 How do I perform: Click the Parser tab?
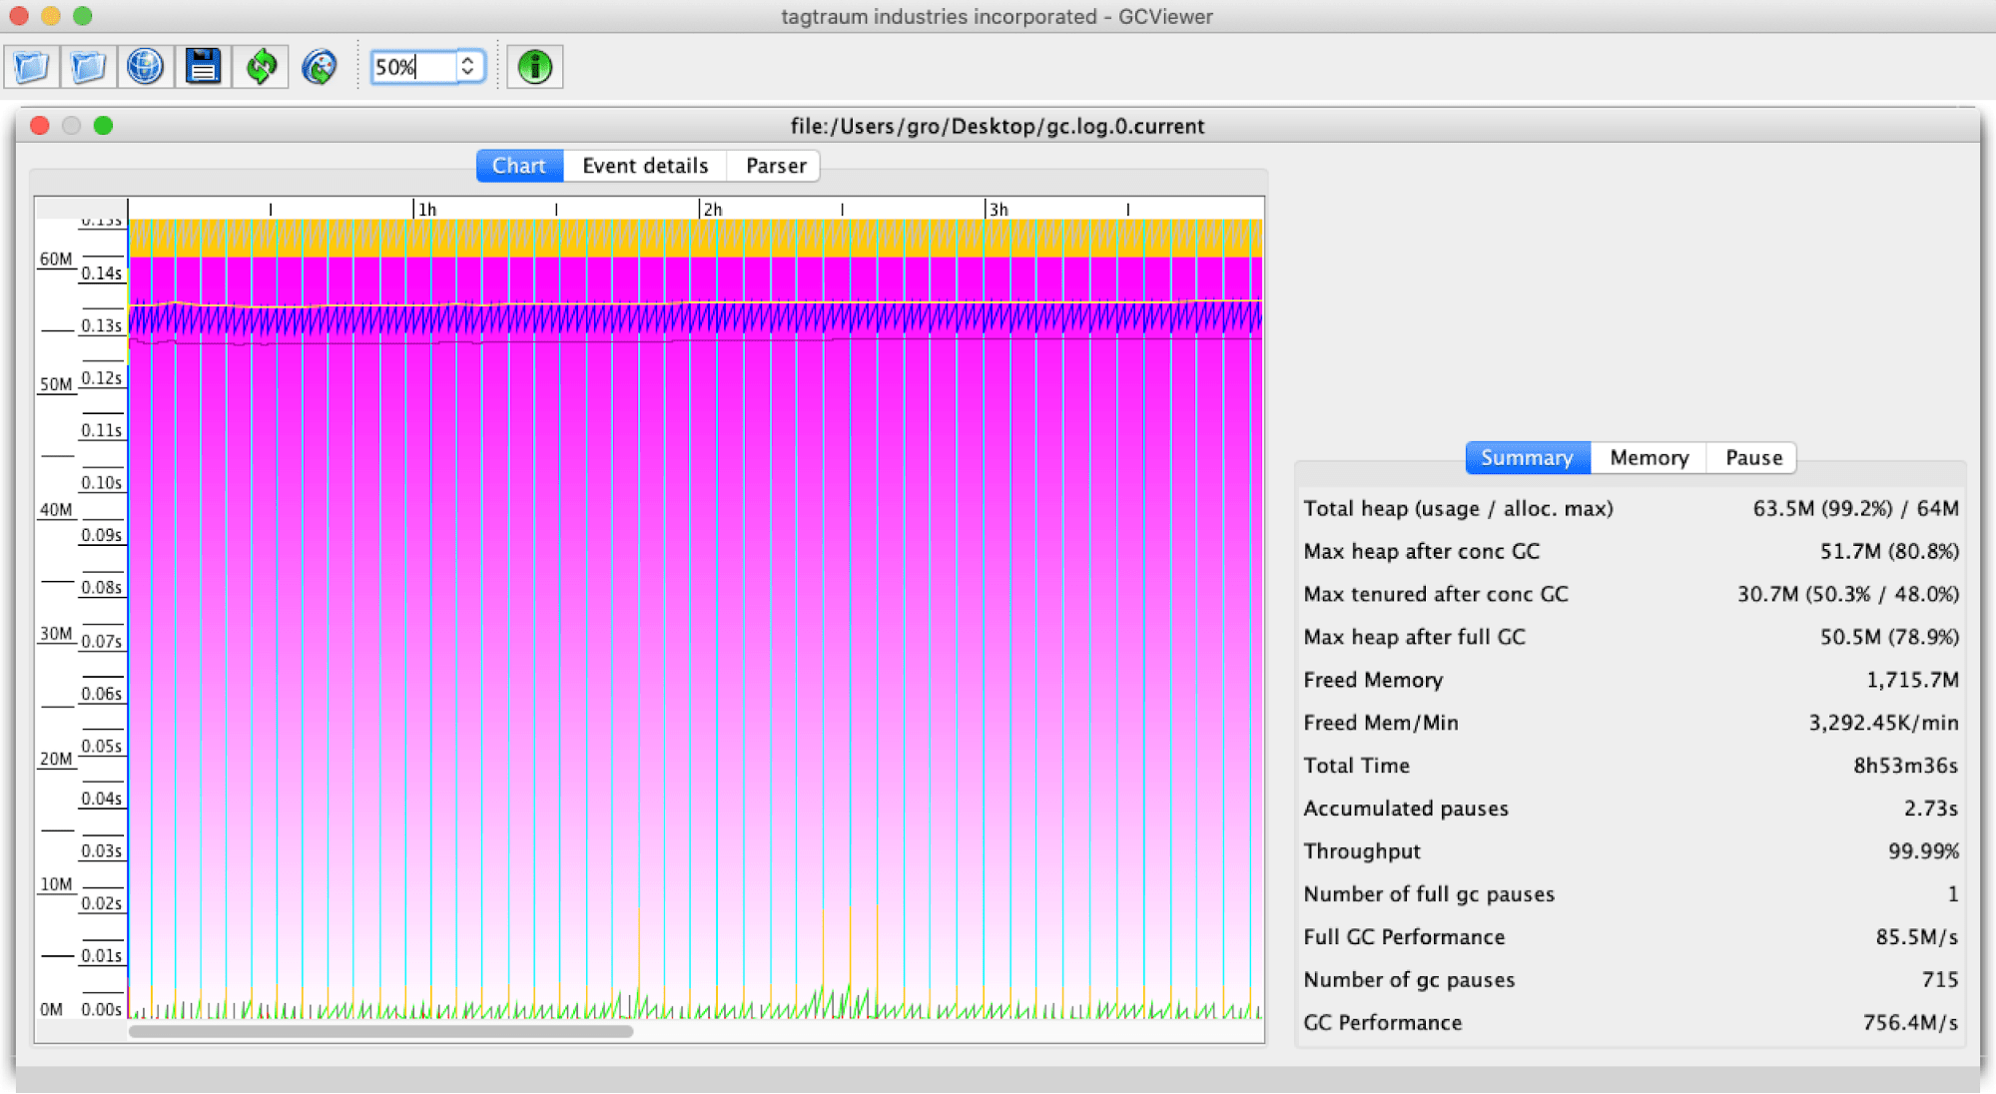pos(776,165)
